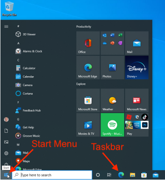Open the Mail tile under Productivity
Screen dimensions: 165x180
pyautogui.click(x=137, y=43)
